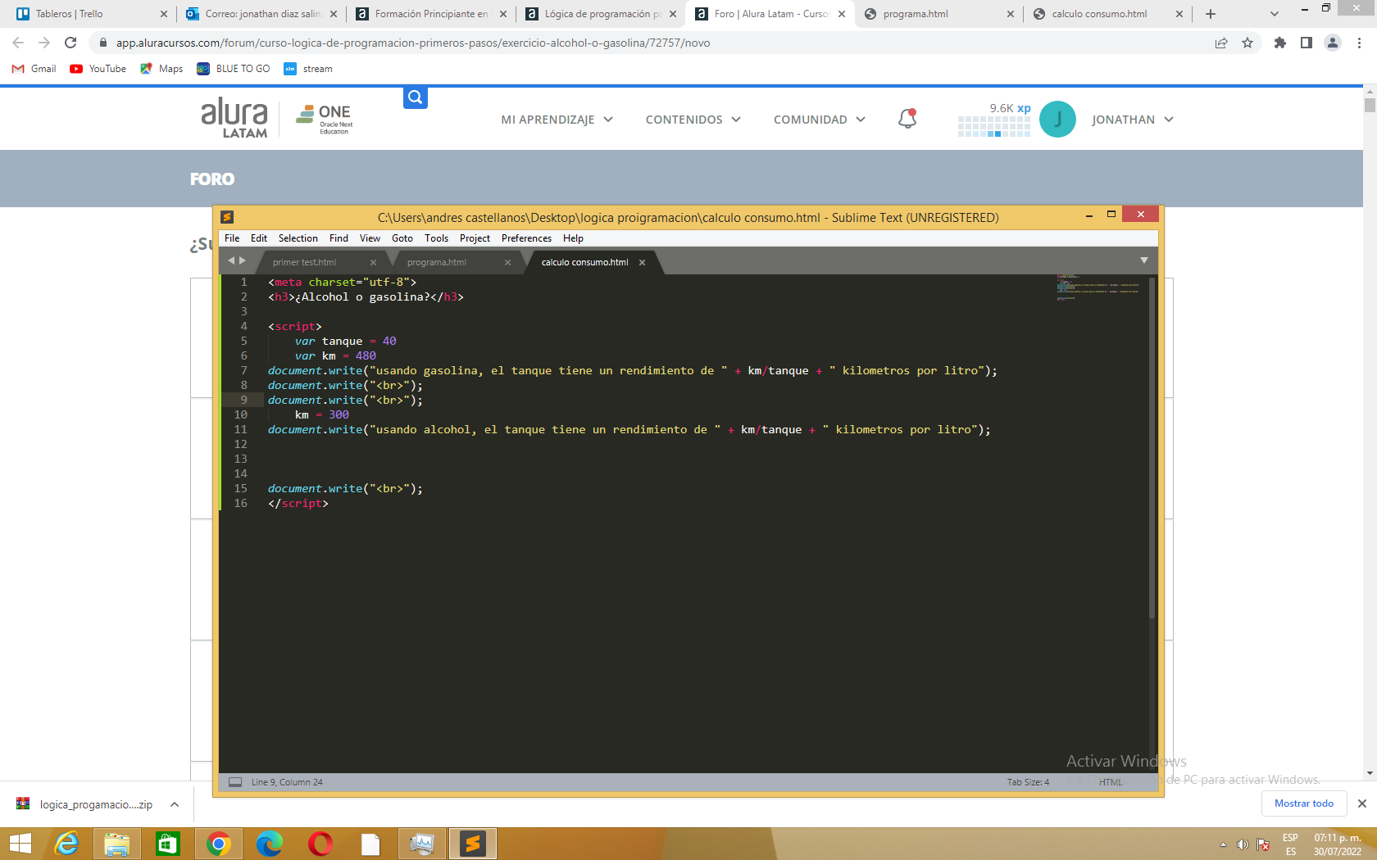Image resolution: width=1377 pixels, height=860 pixels.
Task: Open the Maps bookmark
Action: 161,69
